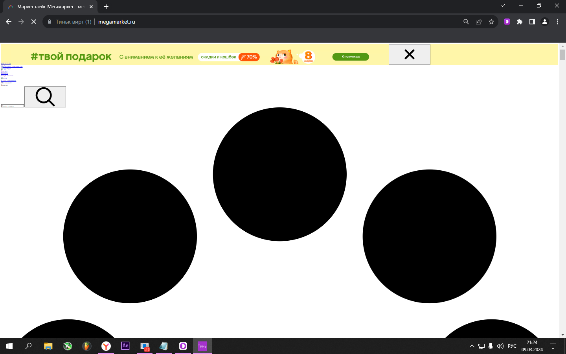The height and width of the screenshot is (354, 566).
Task: Show hidden system tray icons
Action: pos(472,346)
